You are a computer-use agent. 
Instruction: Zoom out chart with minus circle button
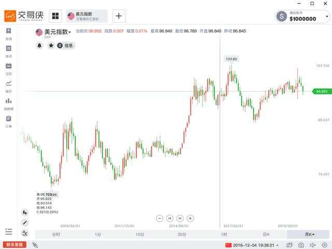tap(160, 218)
